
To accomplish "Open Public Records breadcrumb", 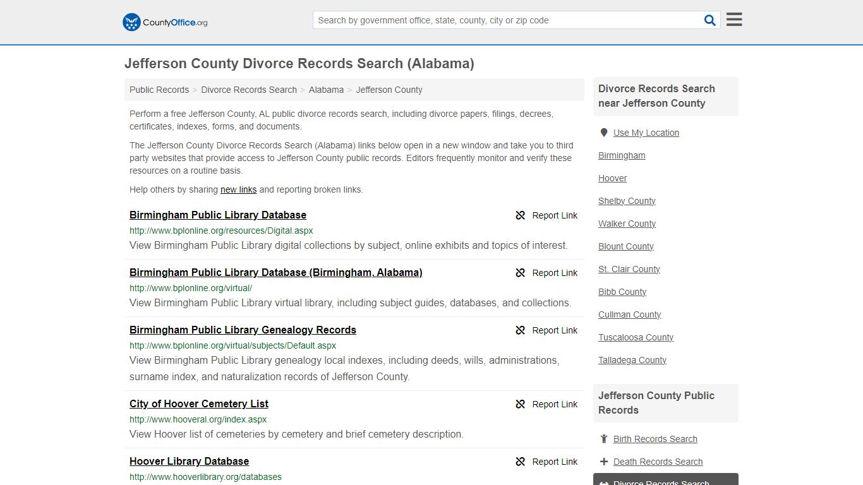I will [x=159, y=90].
